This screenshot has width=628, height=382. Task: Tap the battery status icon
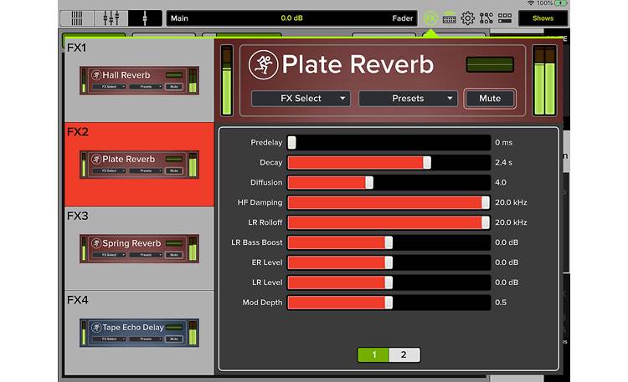pyautogui.click(x=561, y=3)
